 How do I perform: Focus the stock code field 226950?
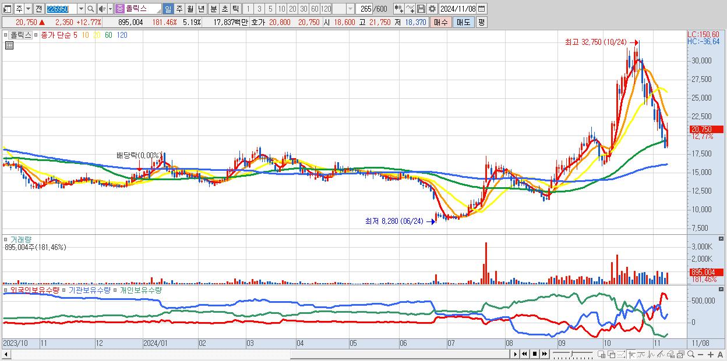point(61,9)
